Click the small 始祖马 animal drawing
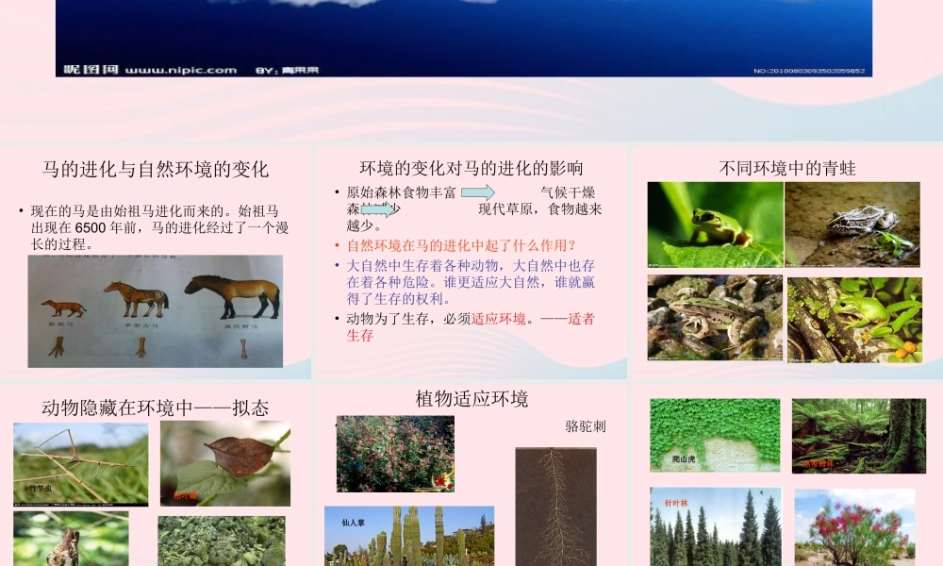Screen dimensions: 943x566 (63, 308)
